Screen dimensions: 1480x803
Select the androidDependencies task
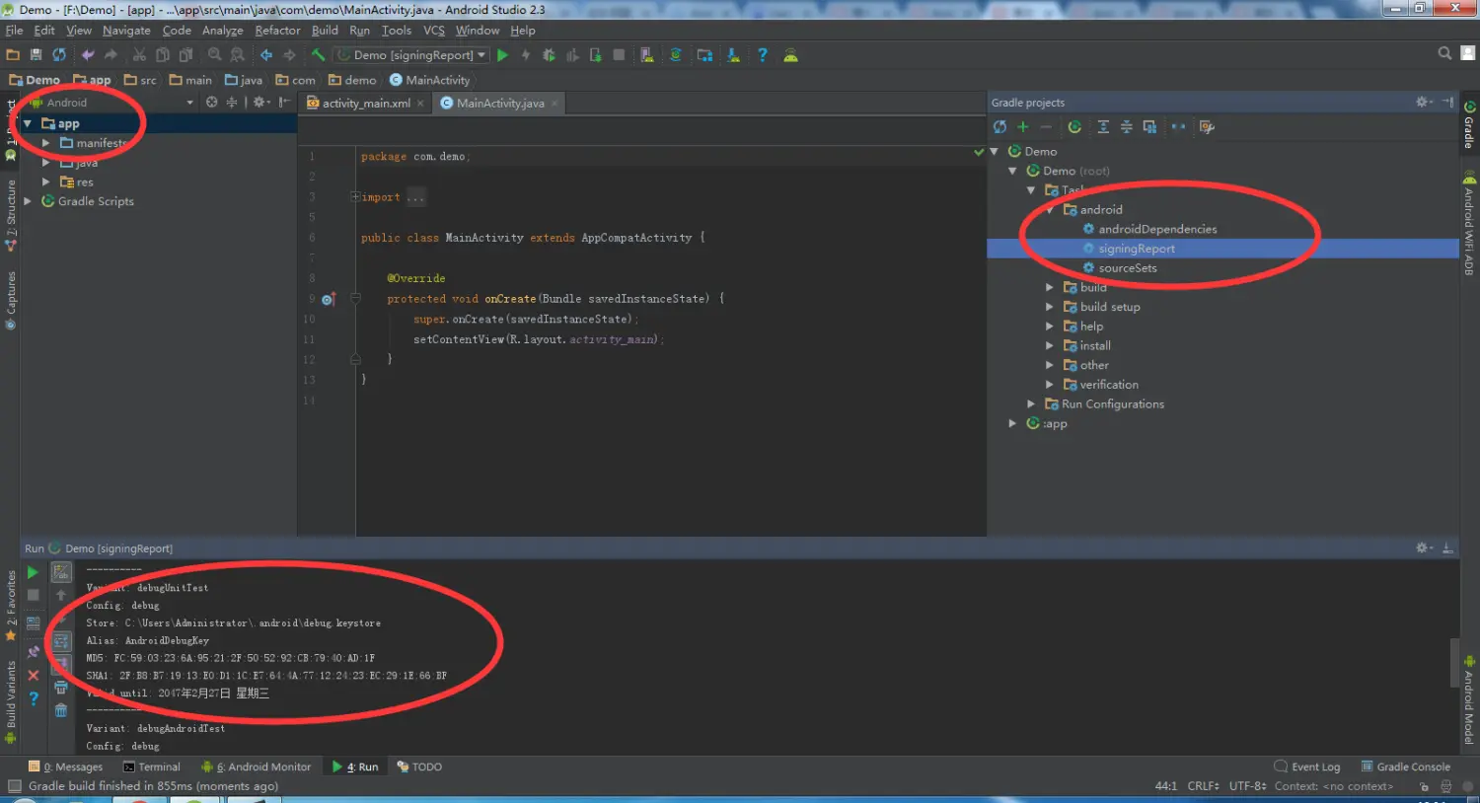[x=1157, y=229]
